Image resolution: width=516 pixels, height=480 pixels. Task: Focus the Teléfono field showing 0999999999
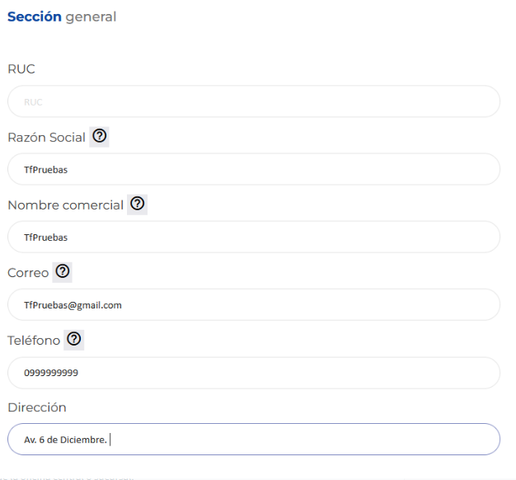(254, 373)
